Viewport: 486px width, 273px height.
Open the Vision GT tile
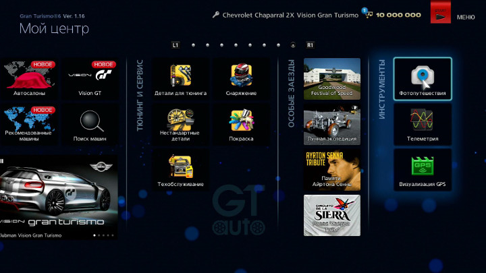pos(90,78)
